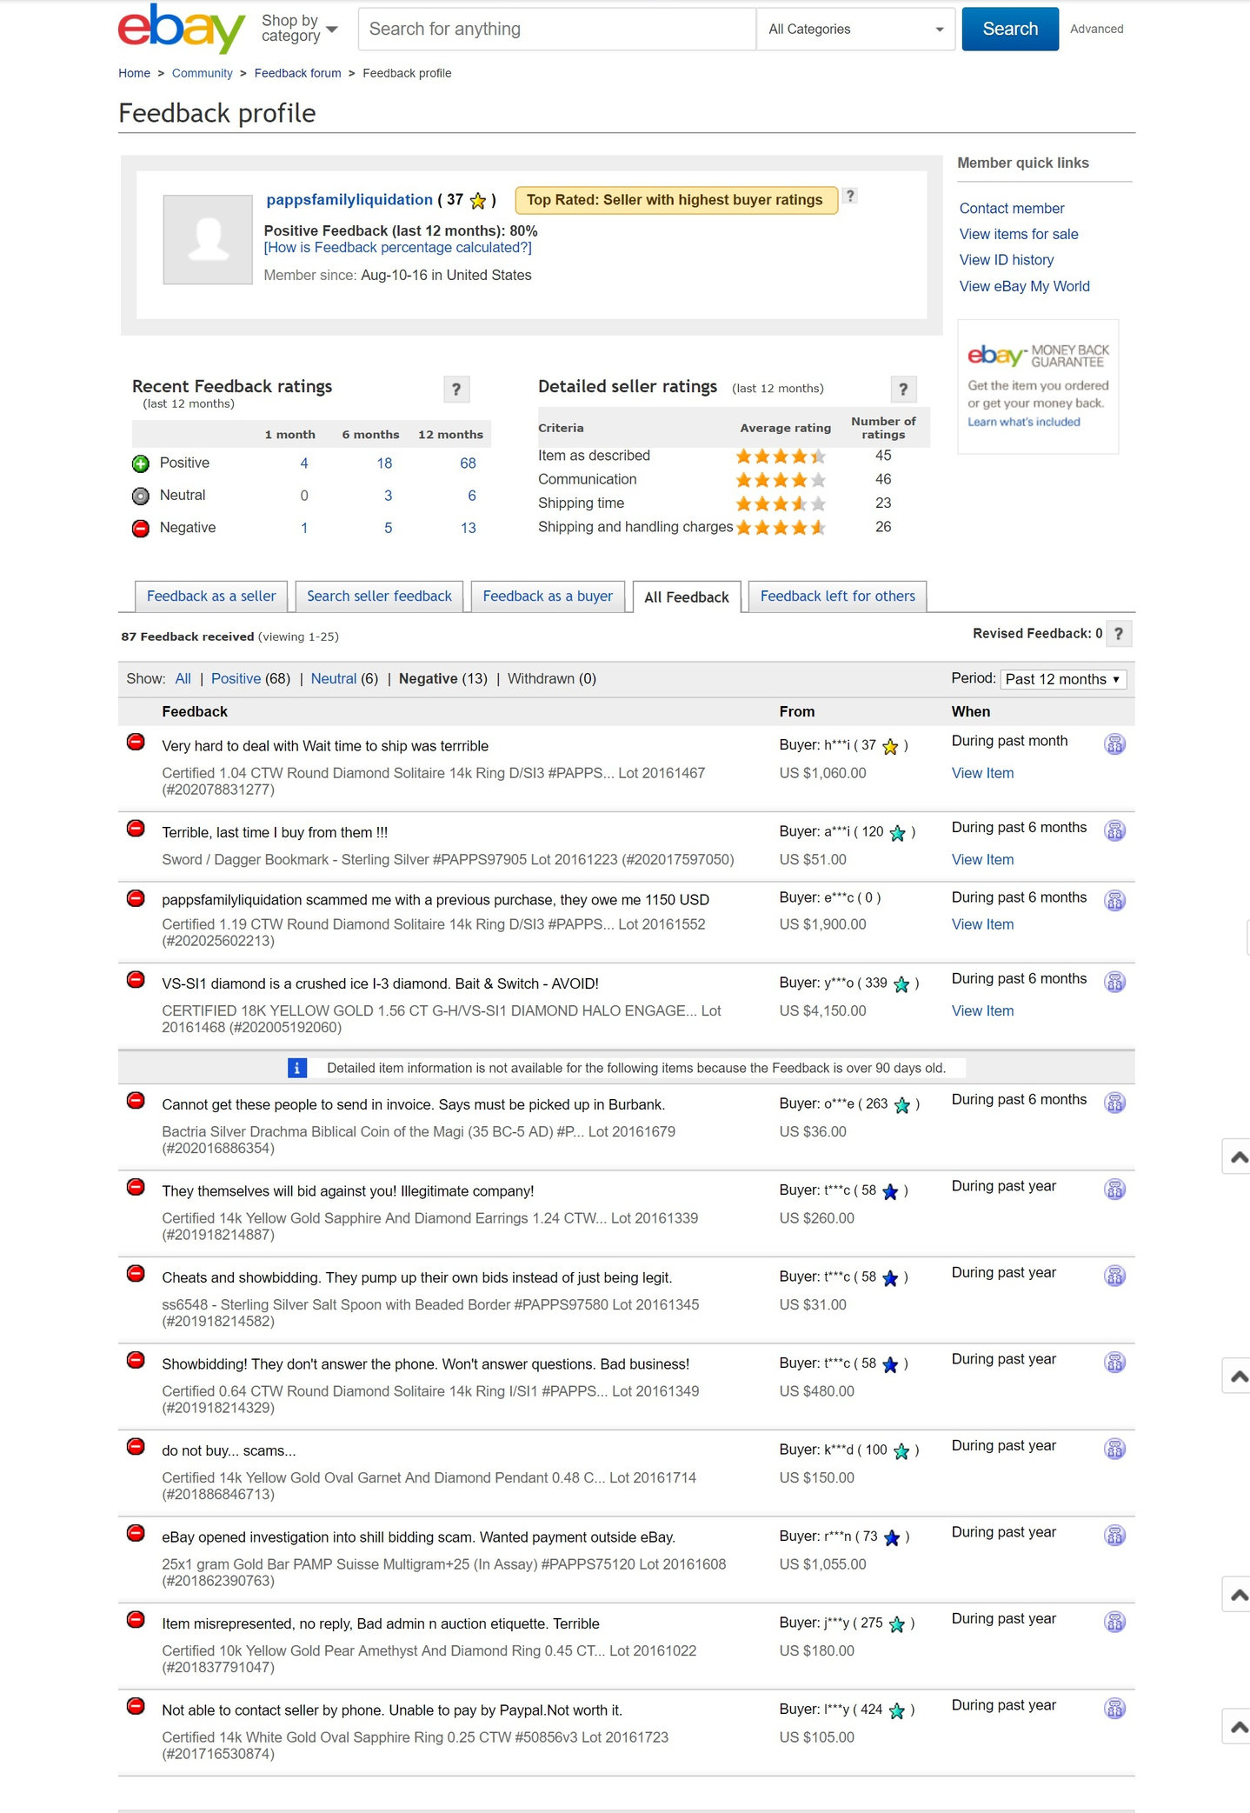Click negative icon on Very hard to deal row

(136, 742)
